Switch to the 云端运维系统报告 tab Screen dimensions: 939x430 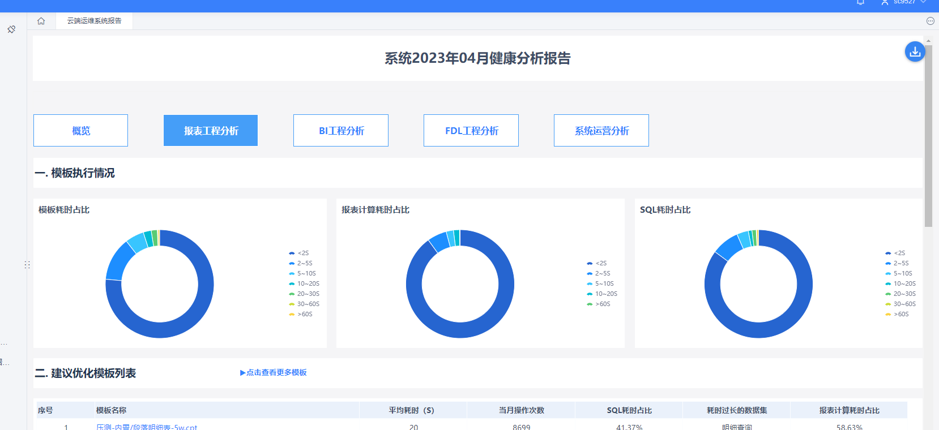click(x=94, y=21)
